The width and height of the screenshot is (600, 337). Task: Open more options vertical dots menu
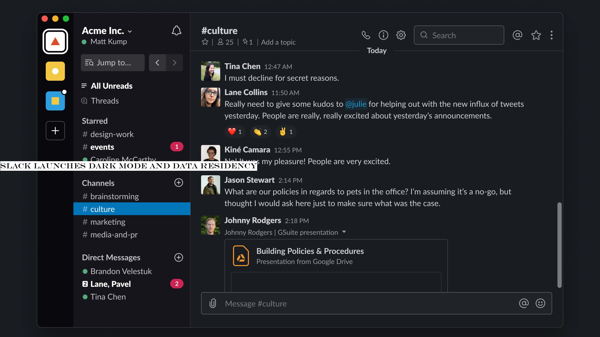tap(552, 35)
